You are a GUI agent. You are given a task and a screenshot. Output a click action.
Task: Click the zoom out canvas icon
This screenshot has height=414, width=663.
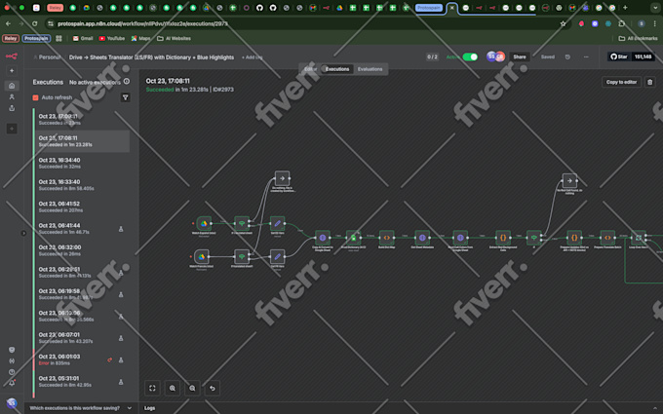point(192,388)
